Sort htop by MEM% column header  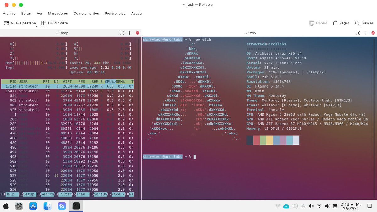coord(120,82)
